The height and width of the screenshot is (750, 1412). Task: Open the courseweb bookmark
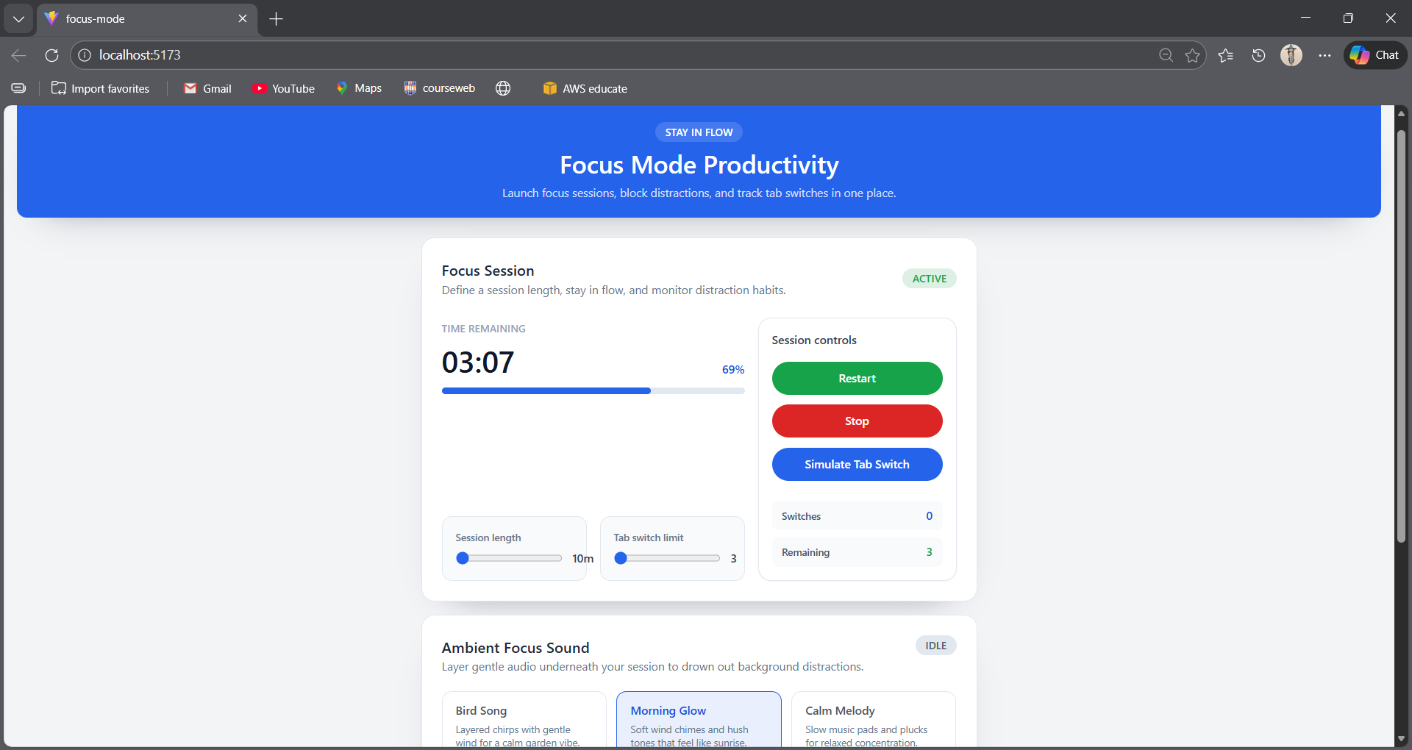click(439, 88)
